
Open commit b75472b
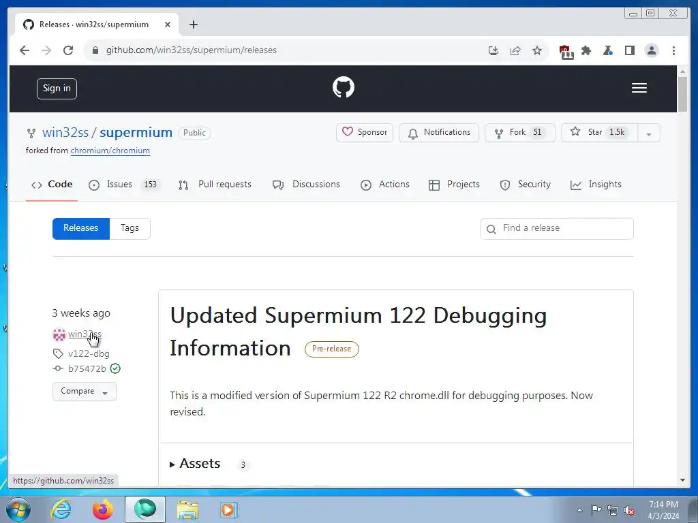(87, 368)
